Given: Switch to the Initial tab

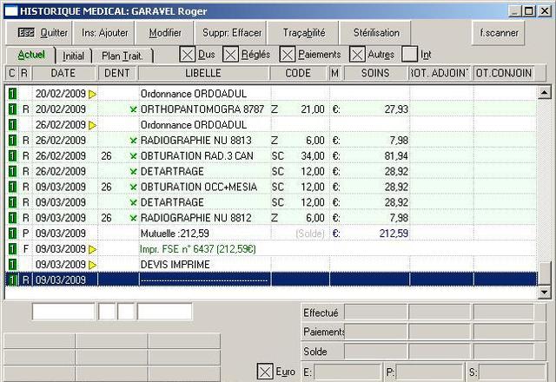Looking at the screenshot, I should point(74,56).
